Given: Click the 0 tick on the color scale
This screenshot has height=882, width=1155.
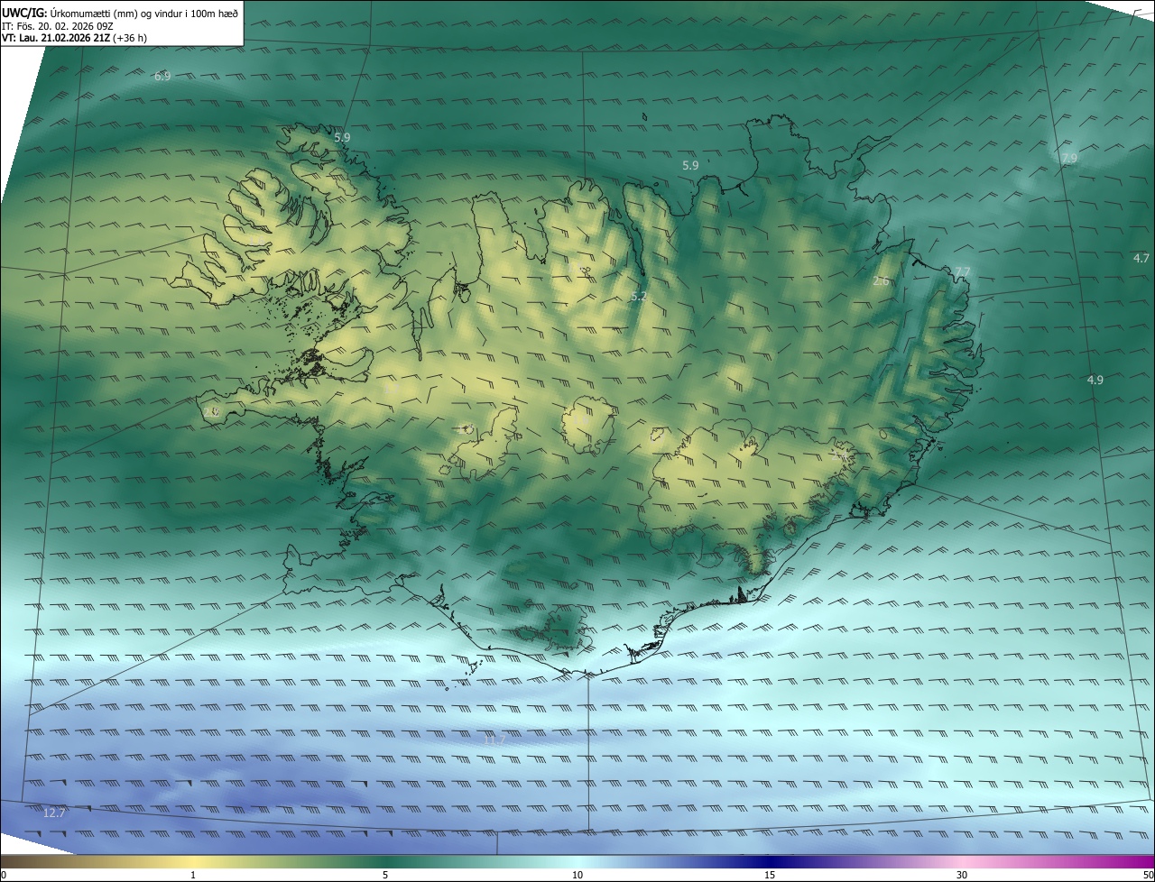Looking at the screenshot, I should click(4, 875).
